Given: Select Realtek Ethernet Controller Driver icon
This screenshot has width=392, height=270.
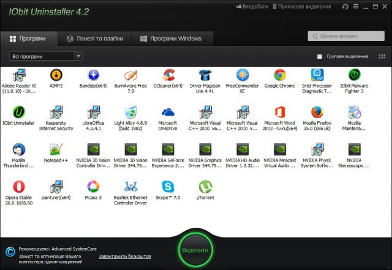Looking at the screenshot, I should (x=130, y=187).
